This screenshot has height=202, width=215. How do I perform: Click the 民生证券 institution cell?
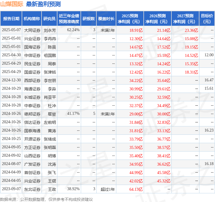click(x=32, y=64)
